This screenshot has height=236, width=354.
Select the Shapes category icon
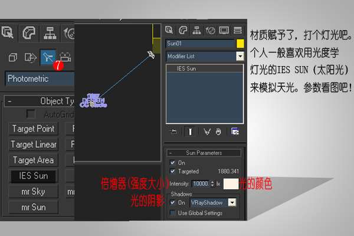[31, 57]
